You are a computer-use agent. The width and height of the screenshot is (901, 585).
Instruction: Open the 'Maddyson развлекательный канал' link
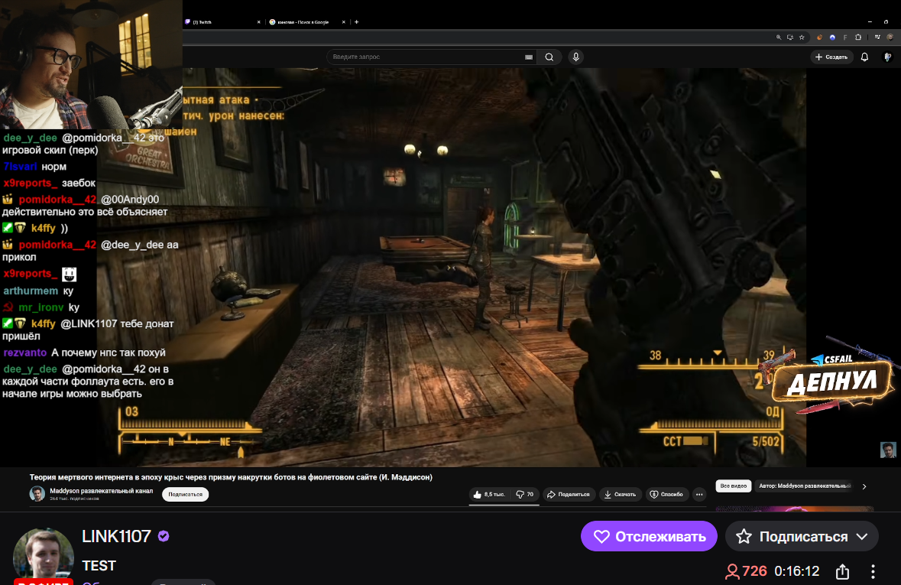click(x=101, y=491)
